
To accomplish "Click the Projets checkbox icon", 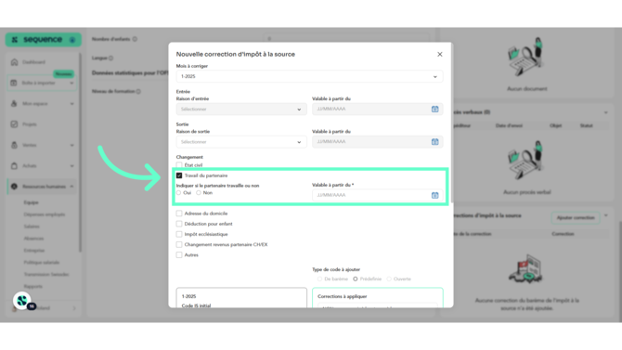I will [14, 124].
